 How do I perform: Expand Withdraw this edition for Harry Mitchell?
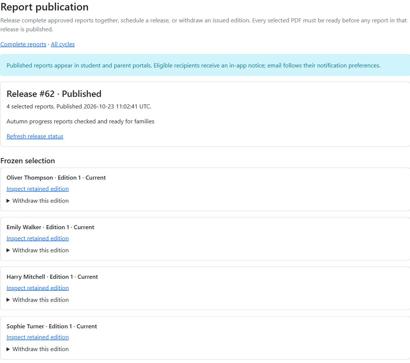(38, 300)
